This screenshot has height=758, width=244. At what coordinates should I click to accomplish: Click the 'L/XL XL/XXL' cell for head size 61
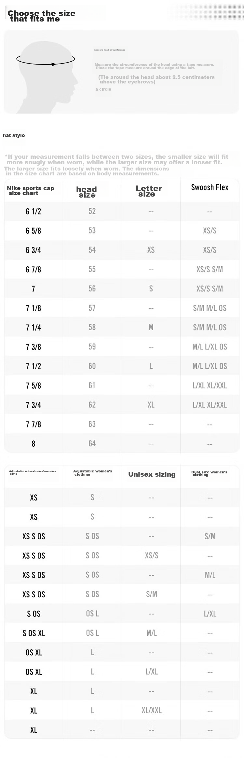[x=210, y=385]
